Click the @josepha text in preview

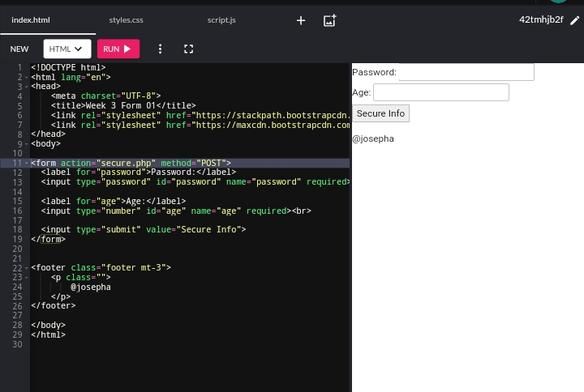tap(373, 138)
